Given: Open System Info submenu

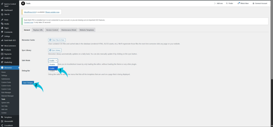Looking at the screenshot, I should [5, 103].
